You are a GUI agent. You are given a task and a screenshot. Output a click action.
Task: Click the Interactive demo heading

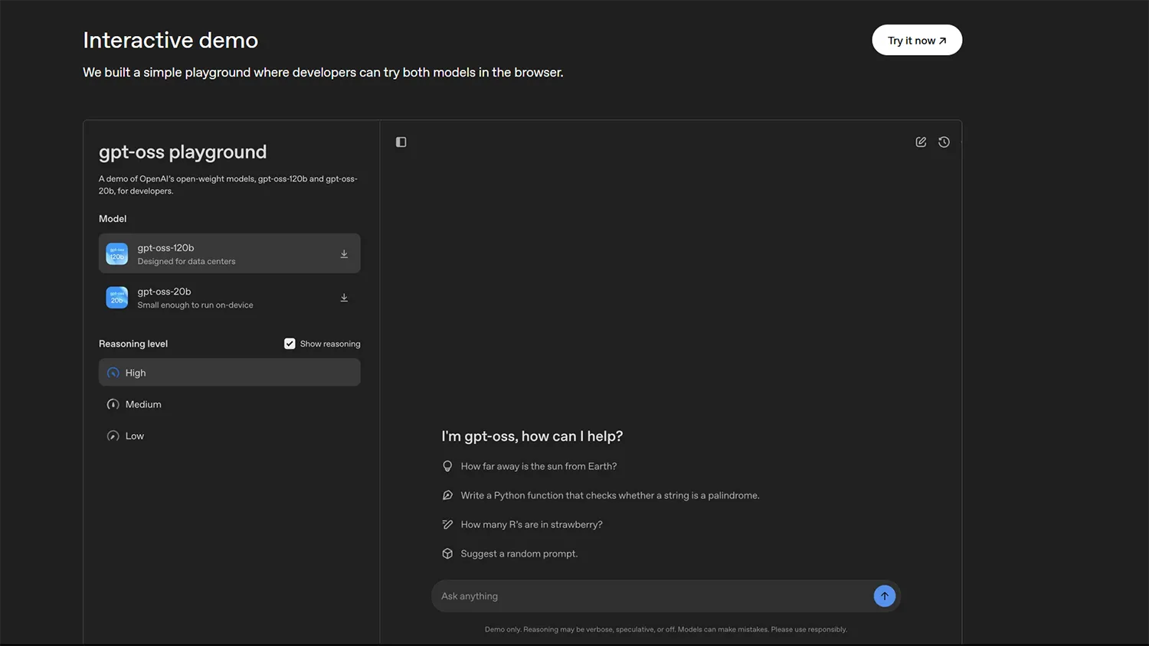point(171,40)
